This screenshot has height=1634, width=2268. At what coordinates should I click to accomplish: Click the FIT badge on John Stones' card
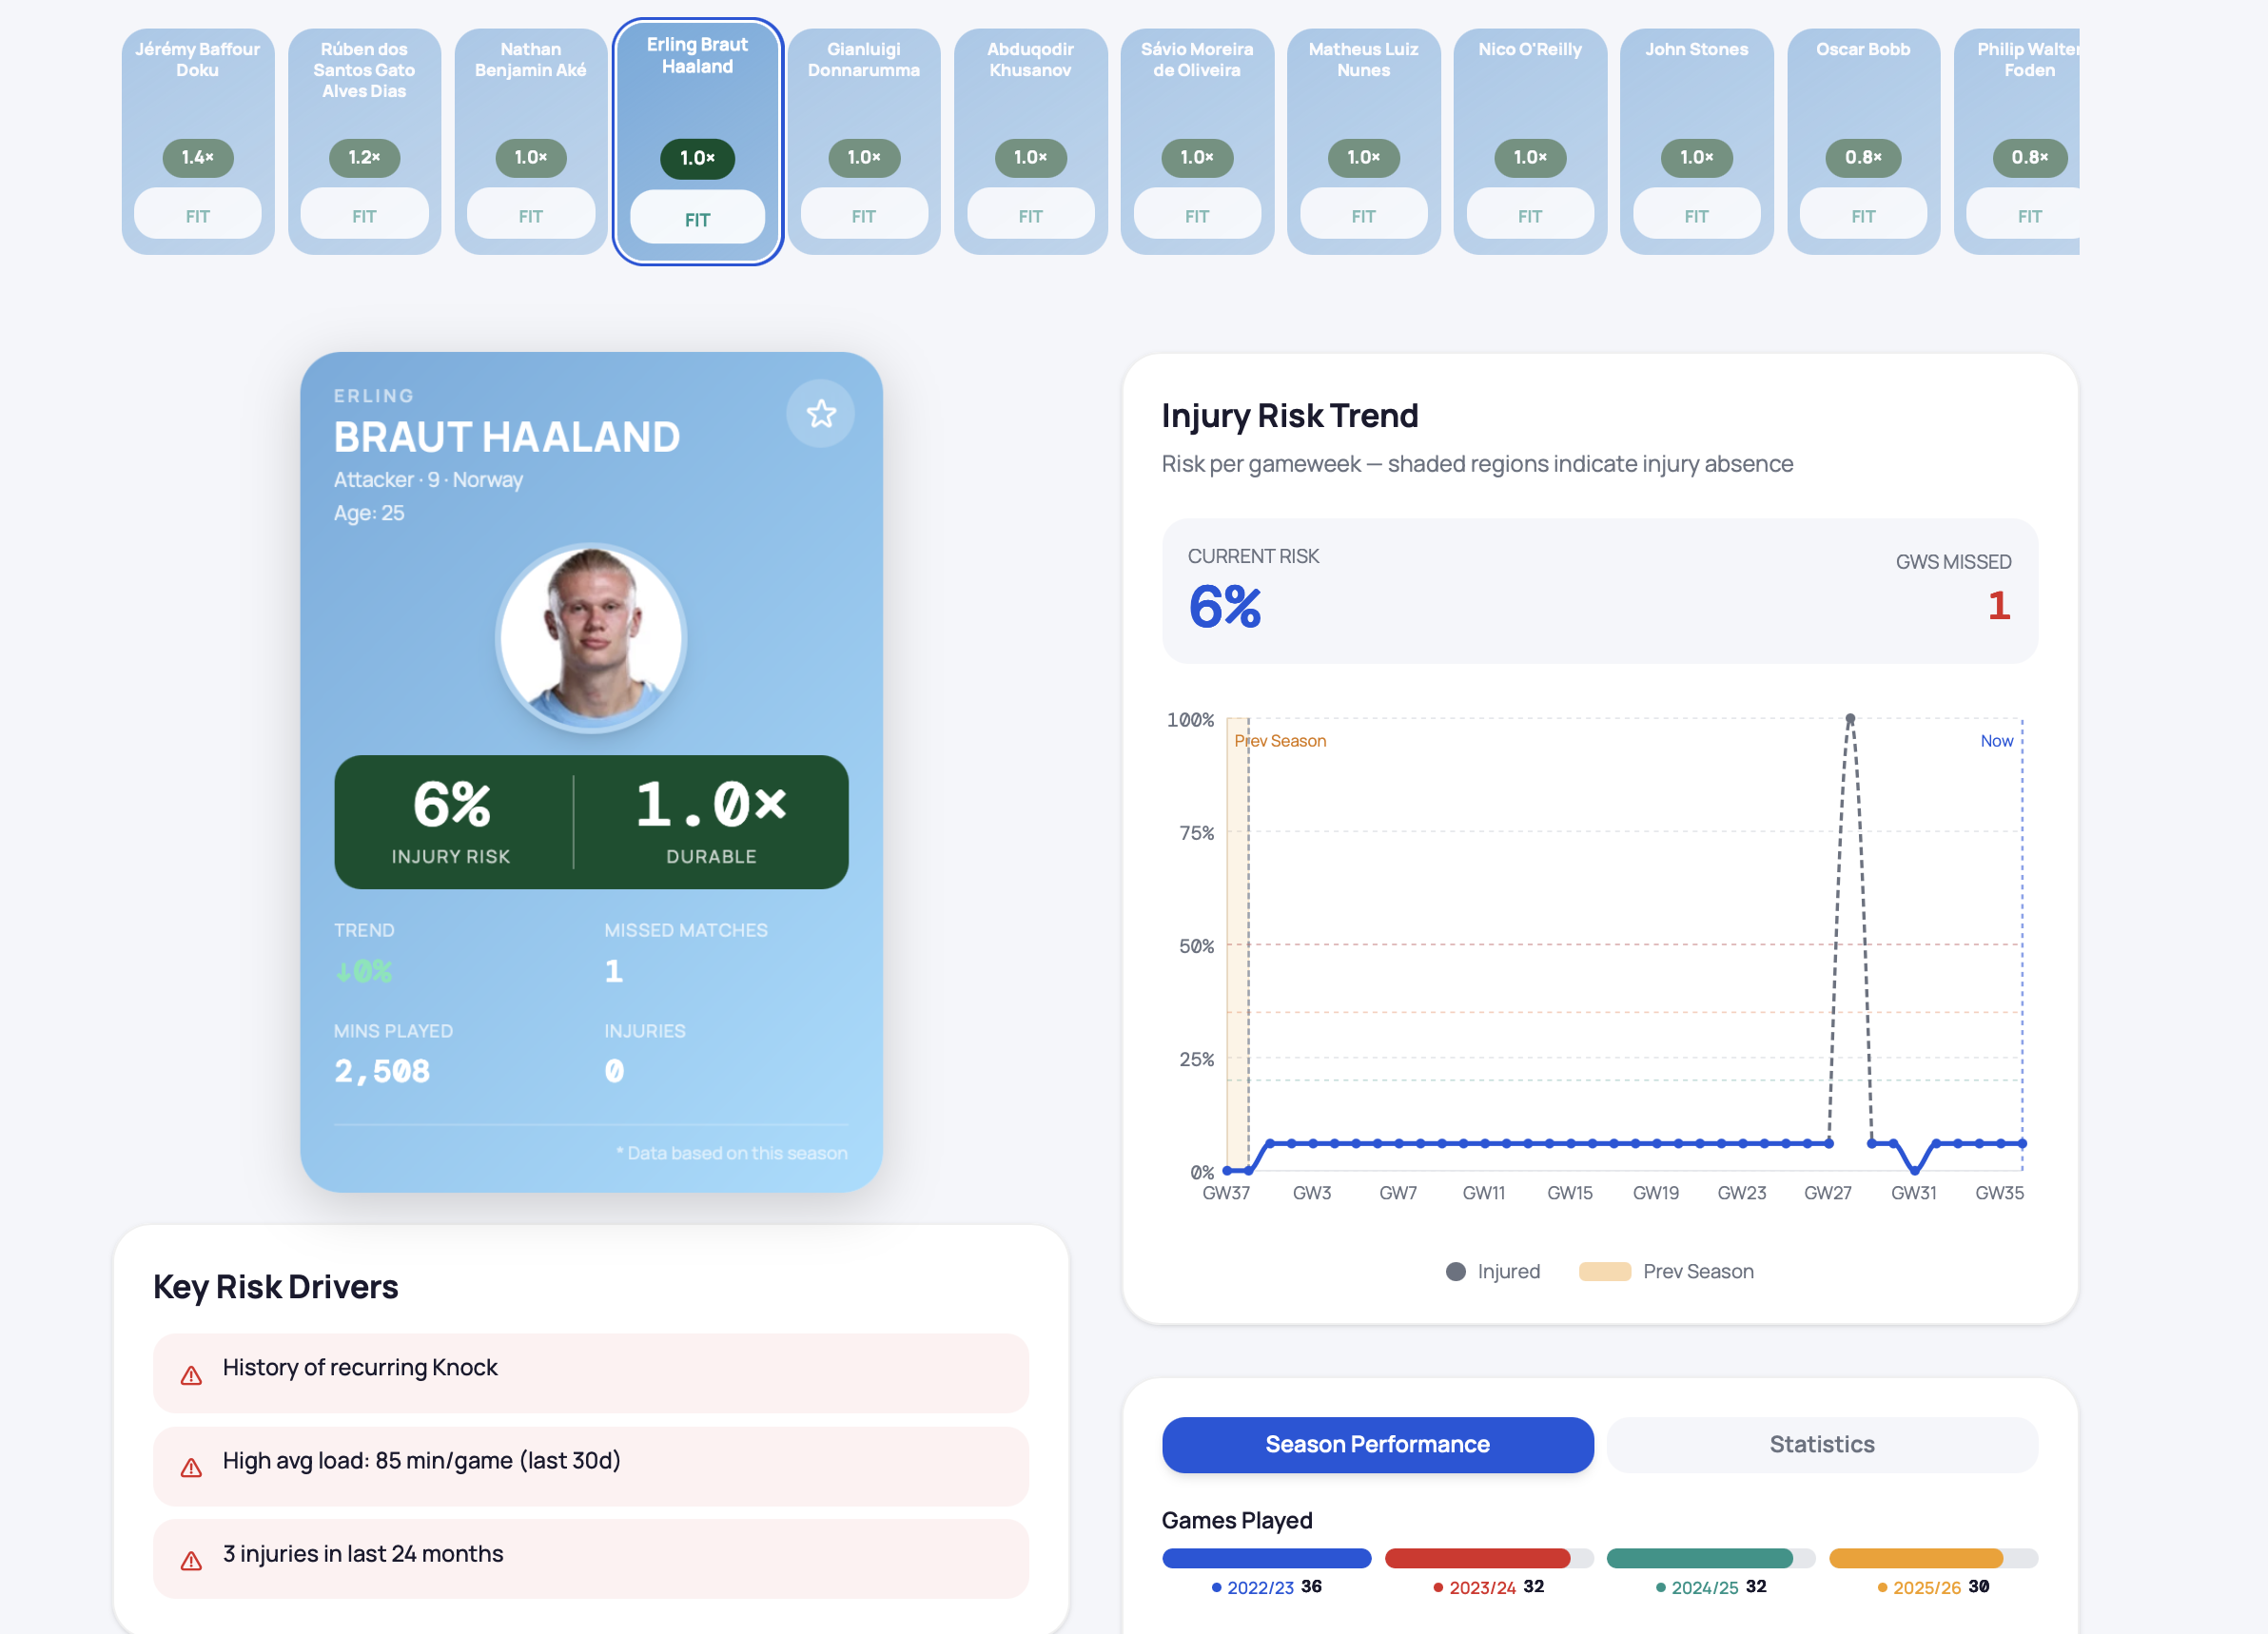click(1696, 215)
